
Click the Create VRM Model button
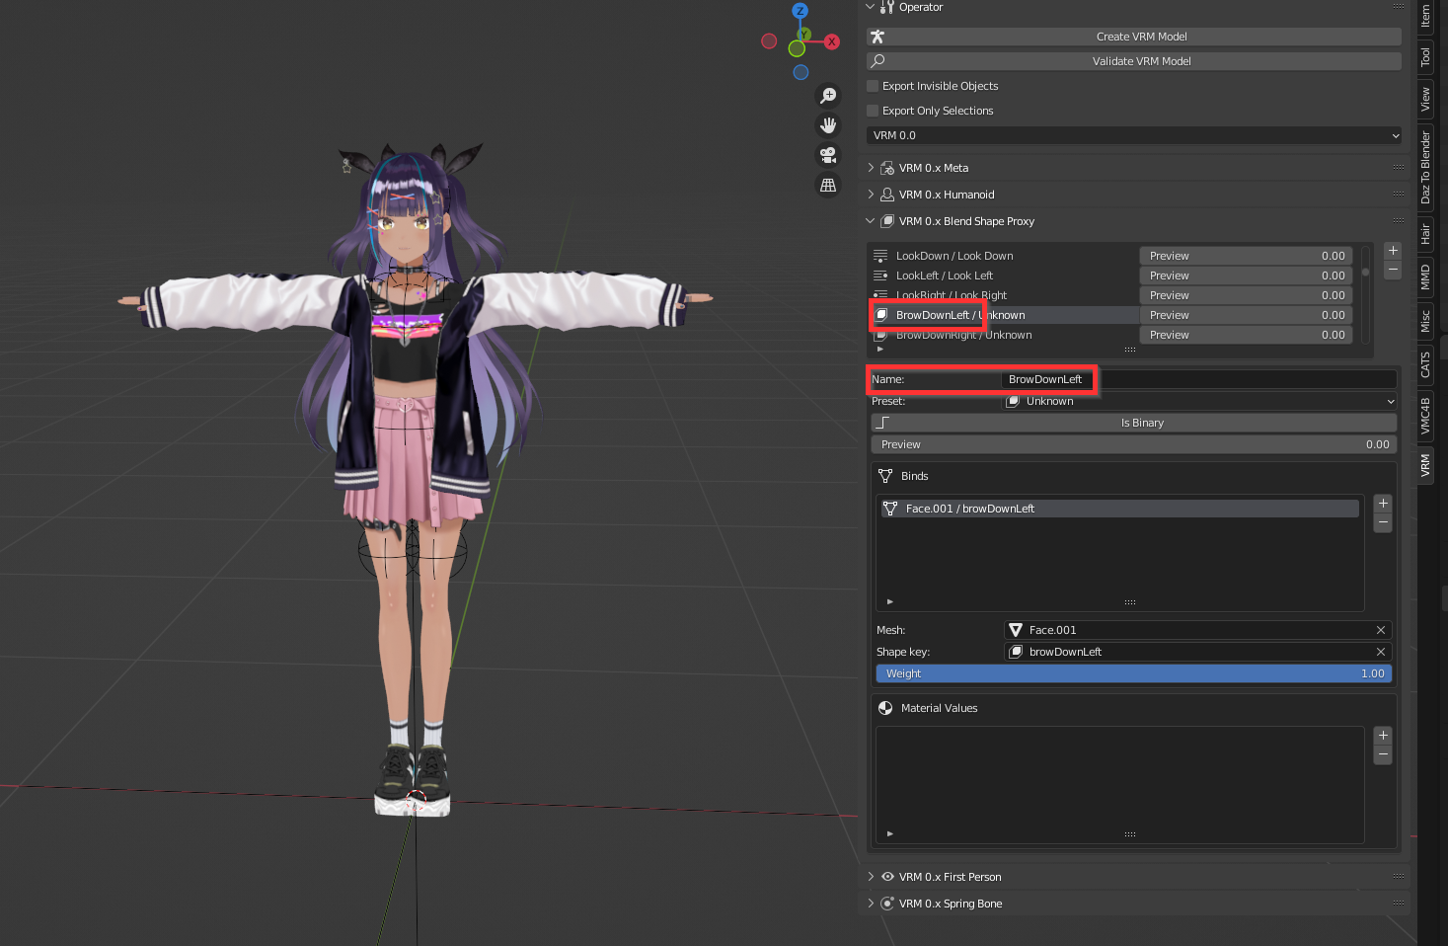point(1133,37)
